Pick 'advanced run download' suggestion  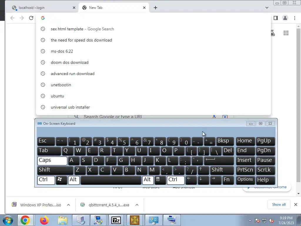153,73
